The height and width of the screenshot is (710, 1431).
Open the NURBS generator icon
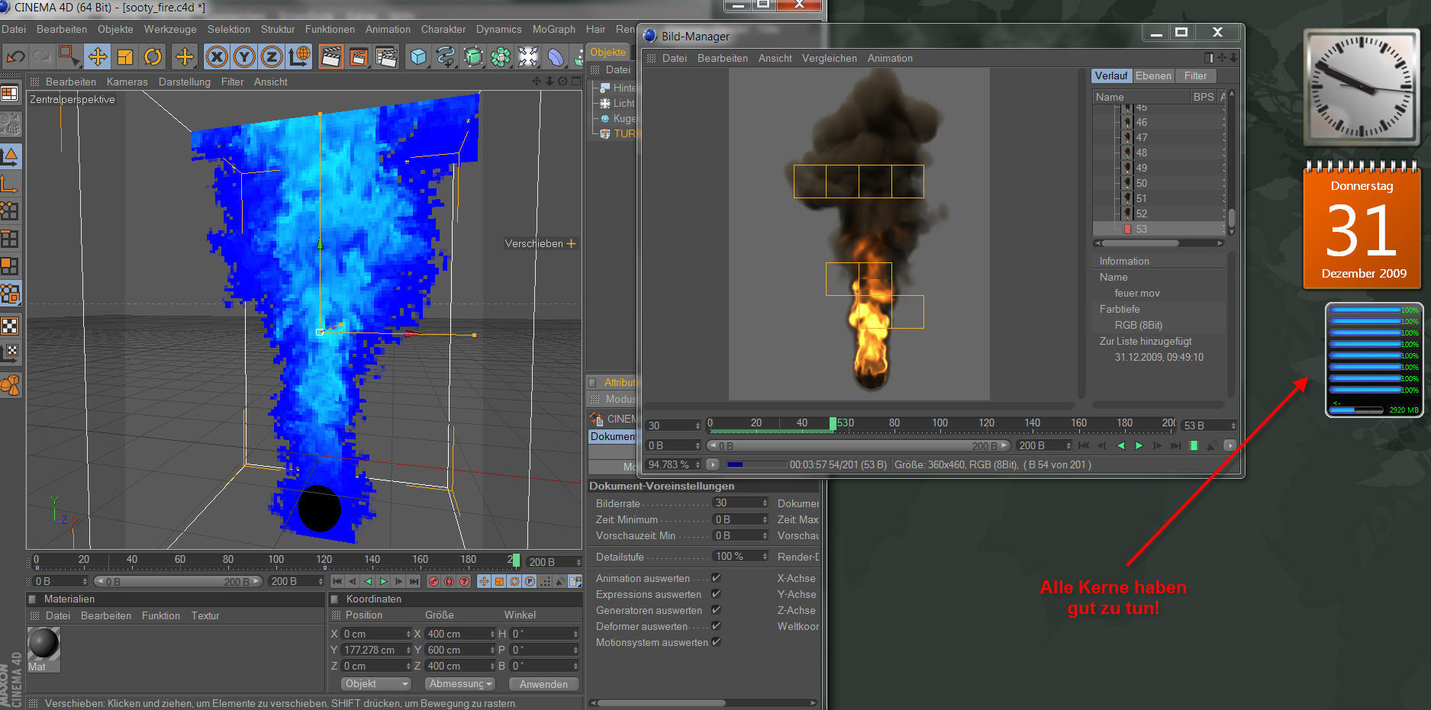pyautogui.click(x=473, y=56)
